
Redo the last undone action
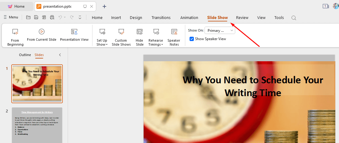[72, 17]
